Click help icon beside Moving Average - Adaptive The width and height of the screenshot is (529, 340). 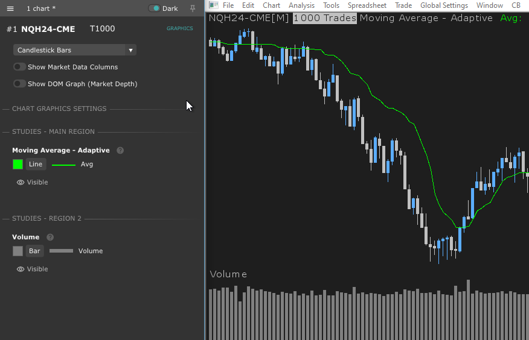pyautogui.click(x=120, y=150)
